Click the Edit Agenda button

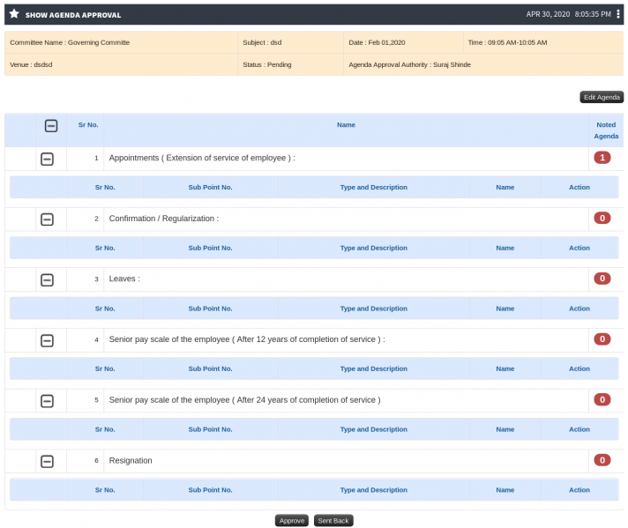[602, 97]
